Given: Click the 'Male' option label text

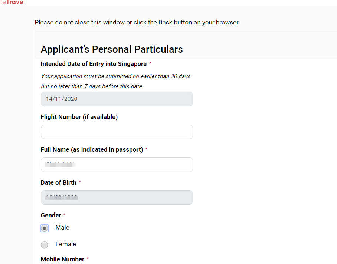Looking at the screenshot, I should 62,227.
